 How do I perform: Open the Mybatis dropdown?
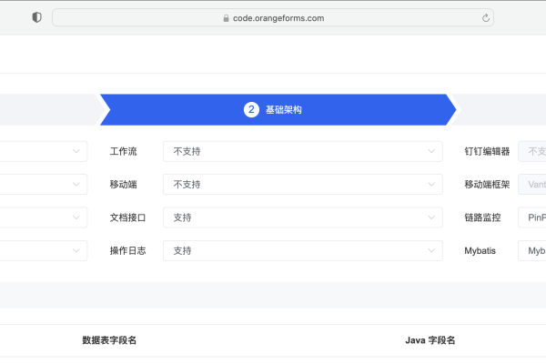pyautogui.click(x=532, y=251)
